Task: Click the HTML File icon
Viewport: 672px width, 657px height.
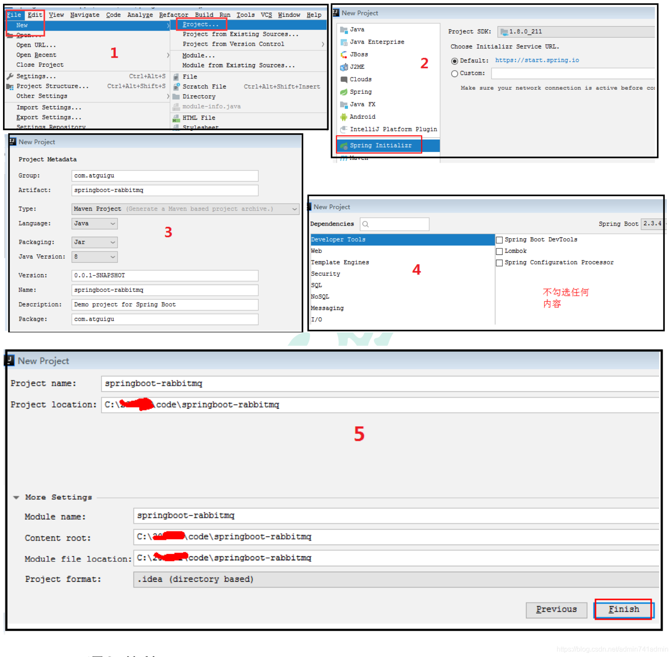Action: (176, 118)
